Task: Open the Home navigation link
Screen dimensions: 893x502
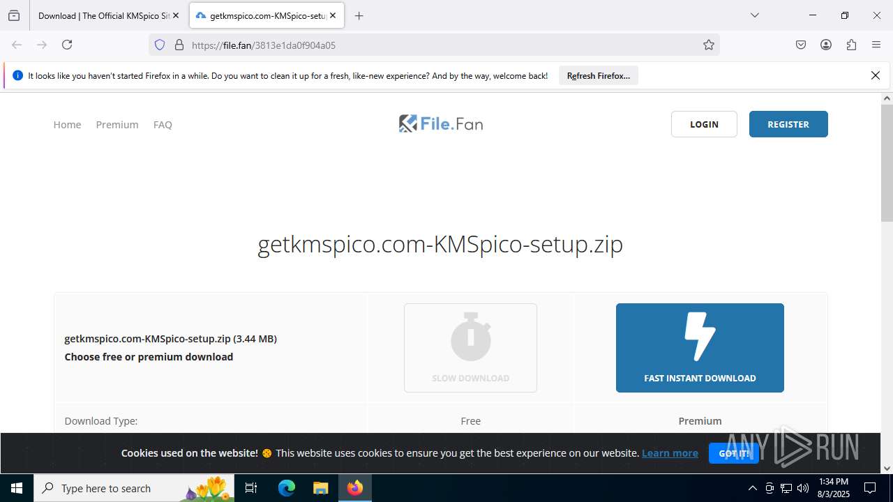Action: click(x=67, y=124)
